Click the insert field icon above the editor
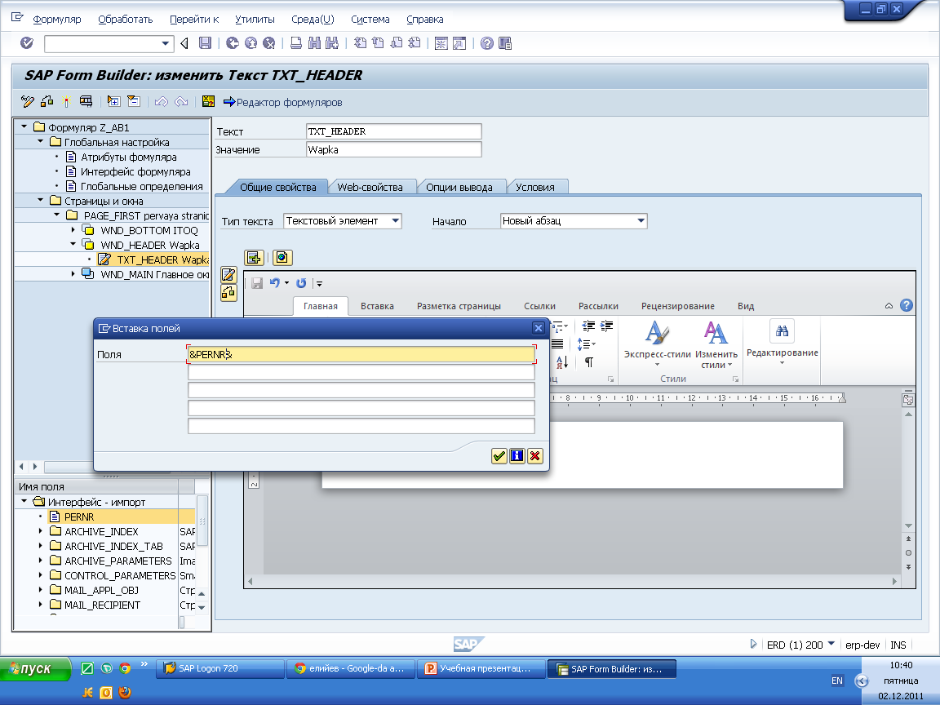The image size is (940, 705). 255,258
